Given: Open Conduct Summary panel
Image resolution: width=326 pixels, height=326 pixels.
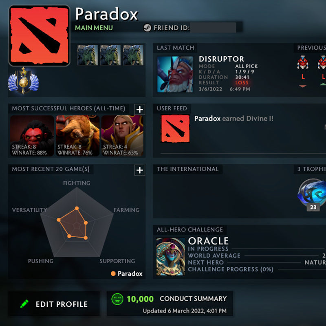Looking at the screenshot, I should click(x=170, y=304).
